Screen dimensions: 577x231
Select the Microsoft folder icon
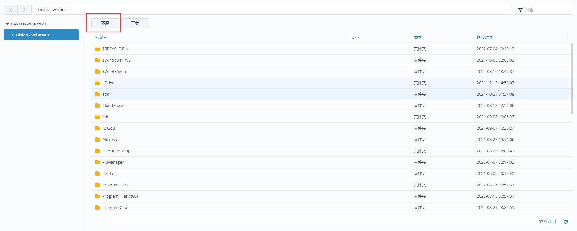click(x=97, y=139)
